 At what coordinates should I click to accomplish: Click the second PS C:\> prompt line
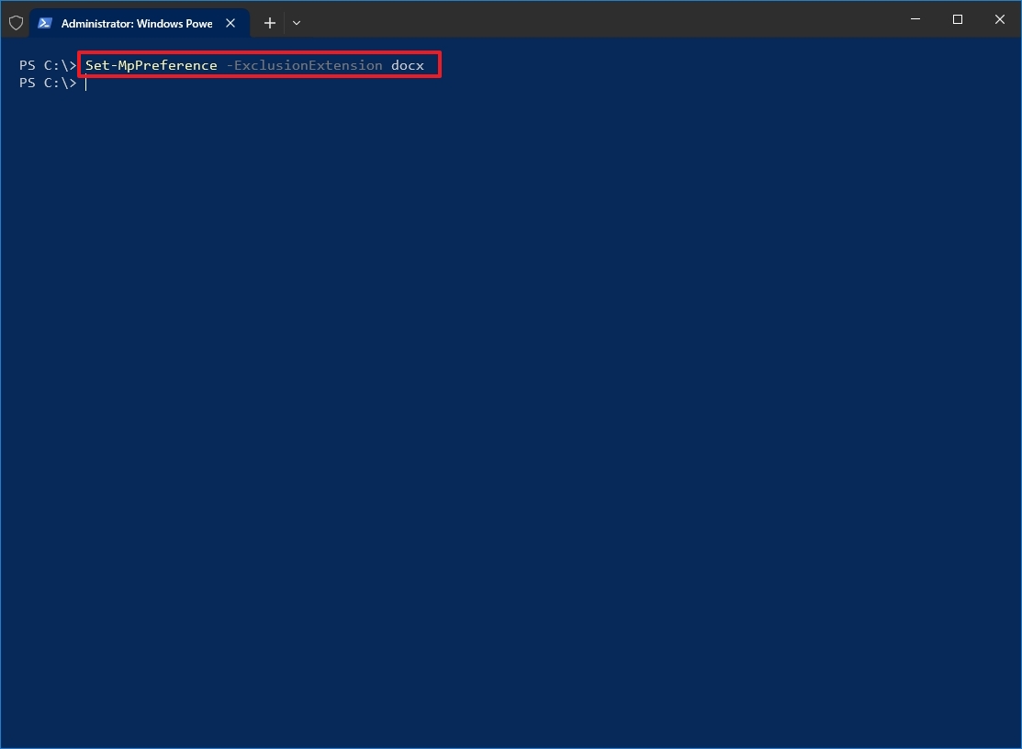pyautogui.click(x=49, y=83)
